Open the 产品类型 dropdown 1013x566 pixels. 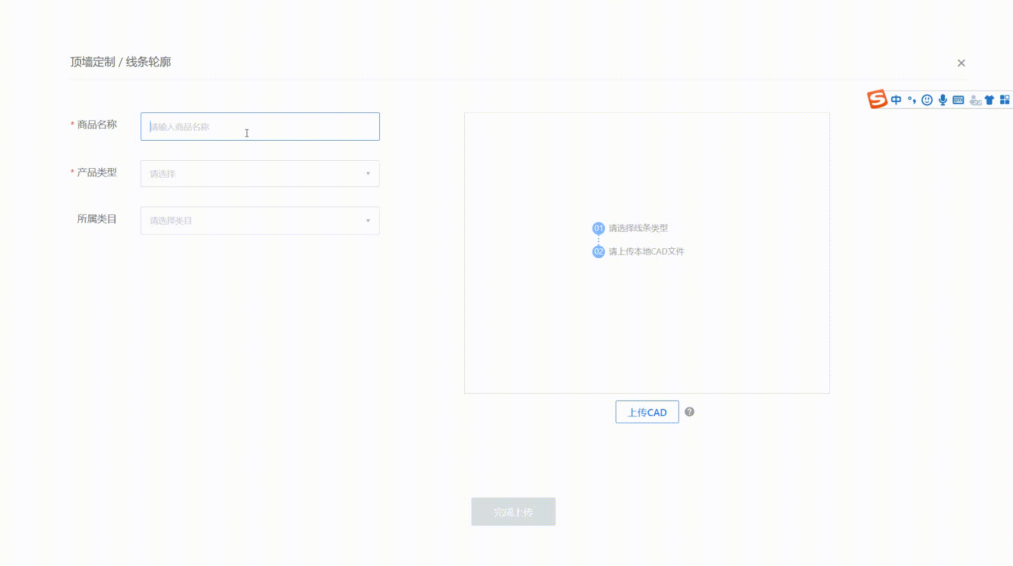260,174
